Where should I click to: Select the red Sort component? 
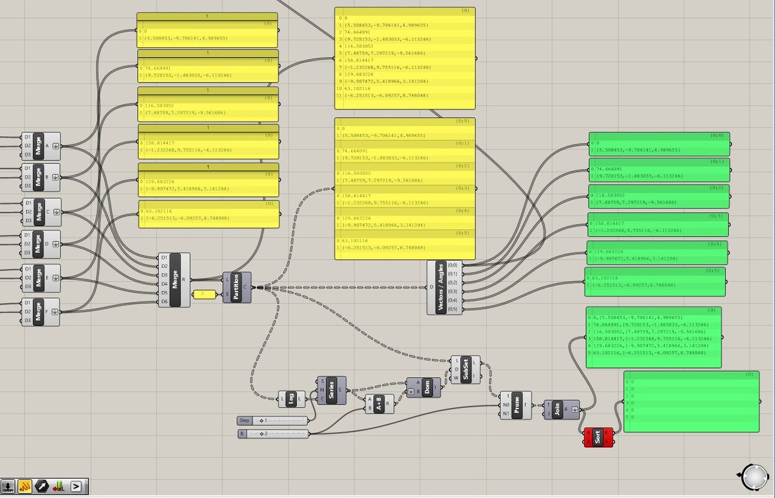pos(597,438)
